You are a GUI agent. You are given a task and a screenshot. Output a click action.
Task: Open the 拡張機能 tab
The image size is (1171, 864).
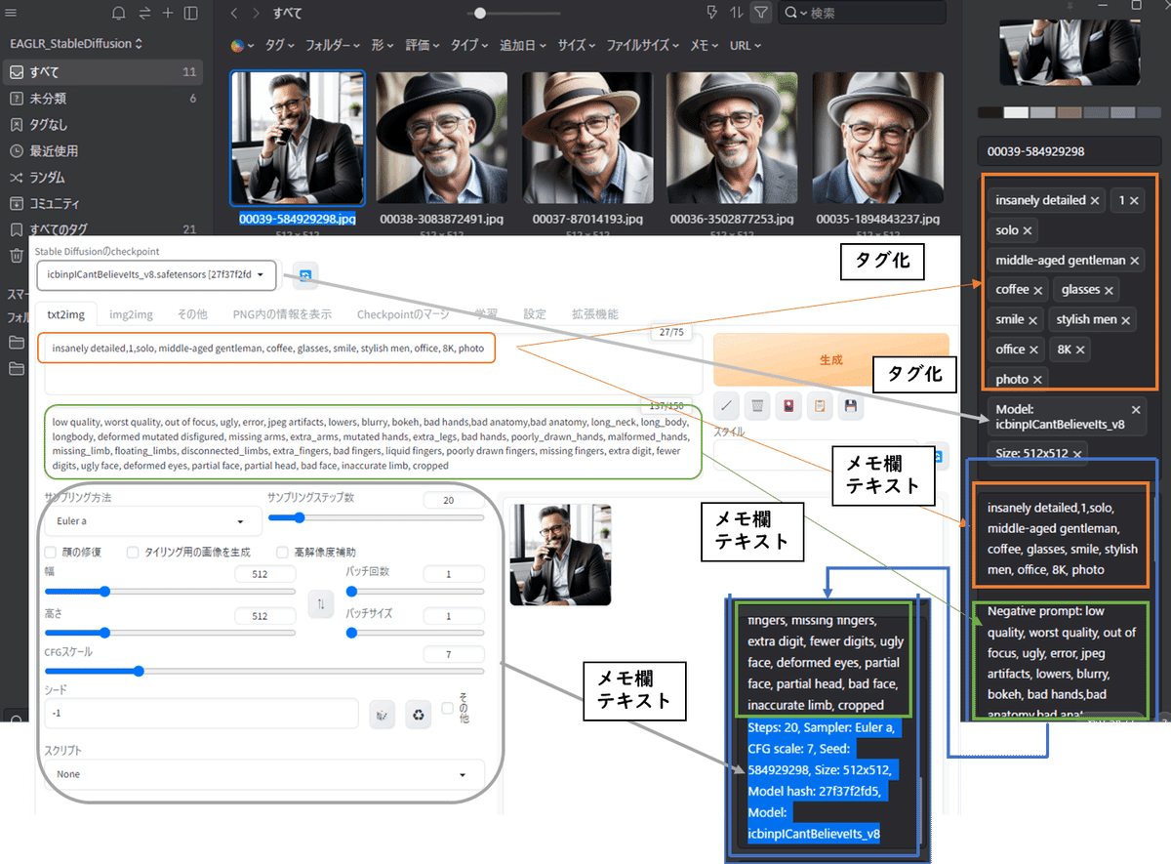click(x=594, y=314)
